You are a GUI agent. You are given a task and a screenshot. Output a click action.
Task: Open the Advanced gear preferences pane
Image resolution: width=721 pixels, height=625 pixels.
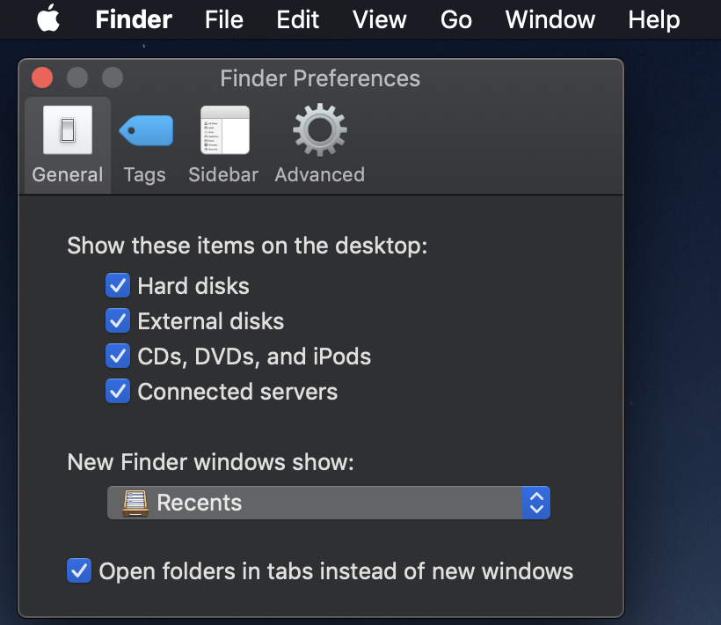tap(320, 144)
